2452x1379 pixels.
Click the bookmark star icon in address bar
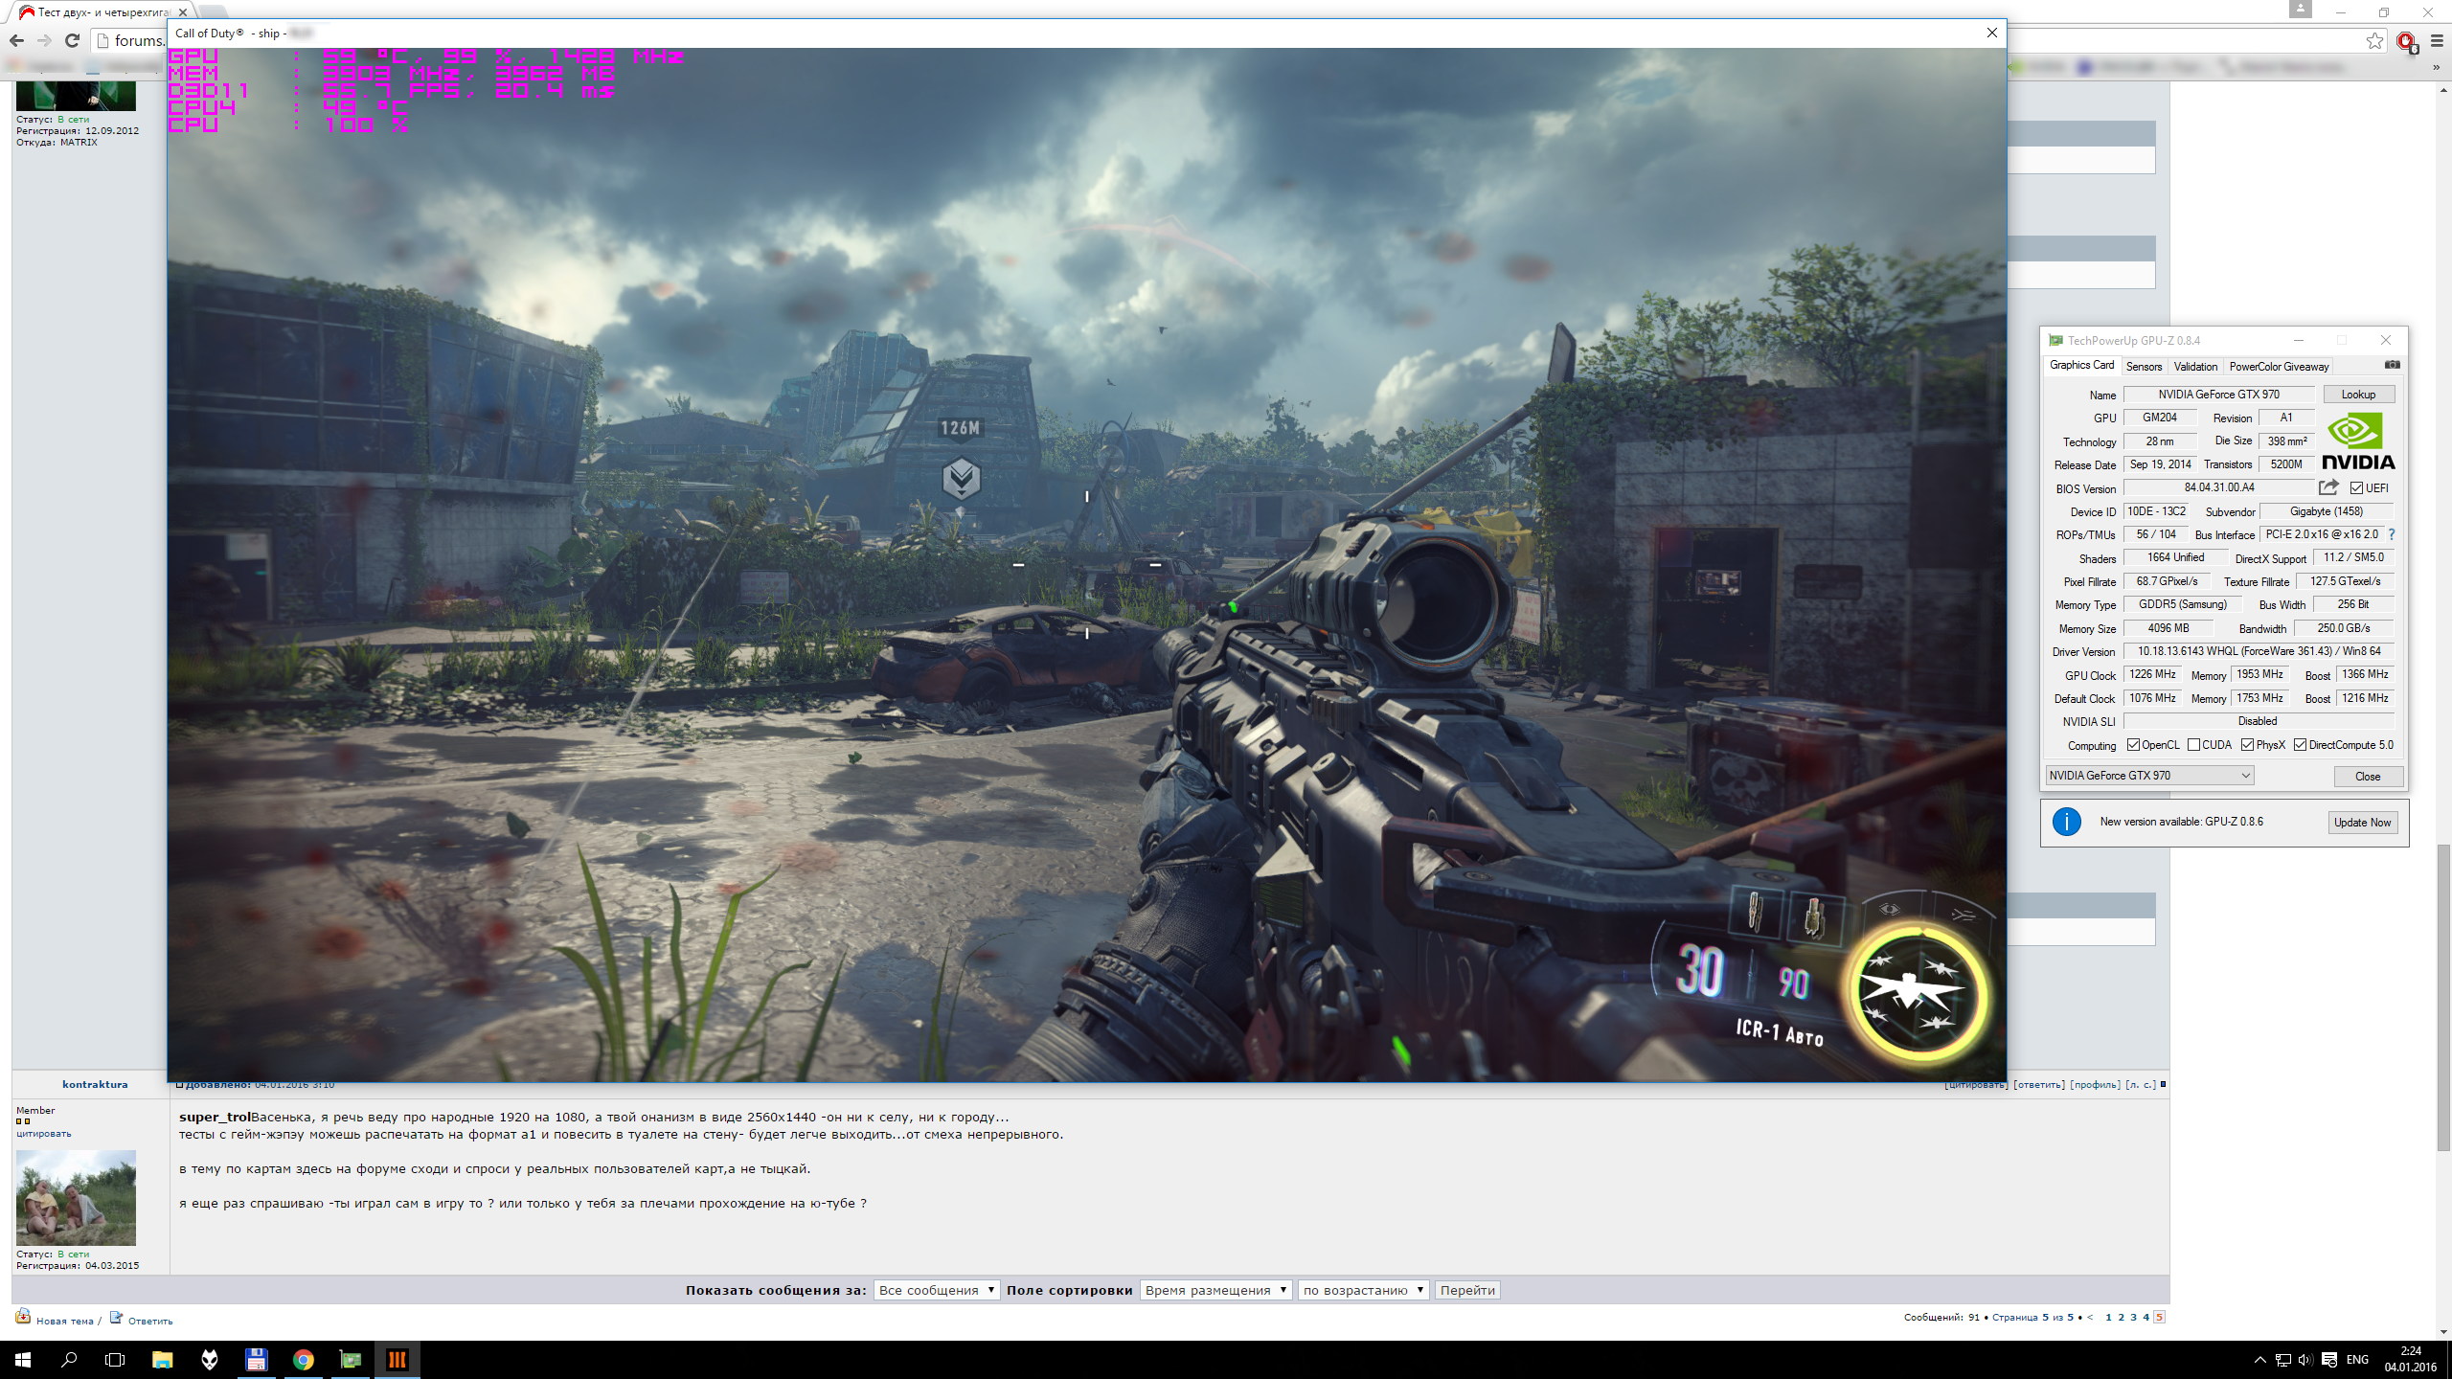pos(2374,40)
